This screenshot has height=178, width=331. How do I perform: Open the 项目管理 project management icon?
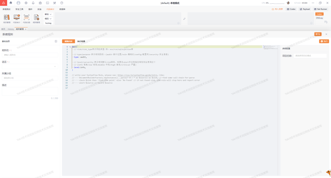pos(7,17)
